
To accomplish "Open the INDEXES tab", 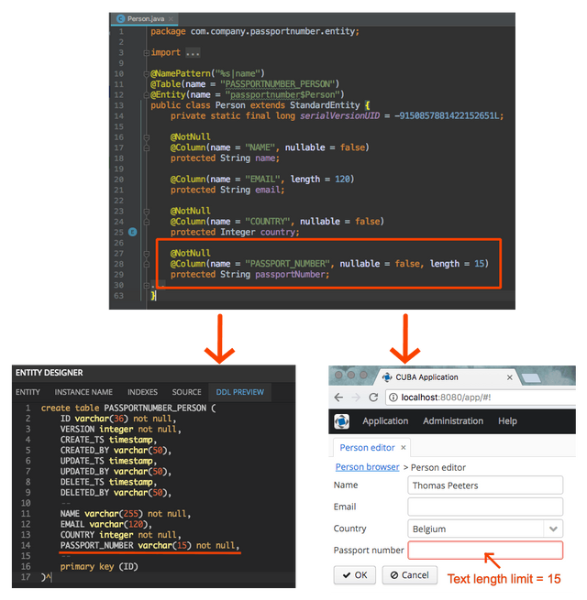I will (142, 392).
